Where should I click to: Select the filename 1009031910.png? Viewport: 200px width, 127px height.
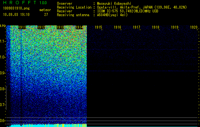coord(17,8)
